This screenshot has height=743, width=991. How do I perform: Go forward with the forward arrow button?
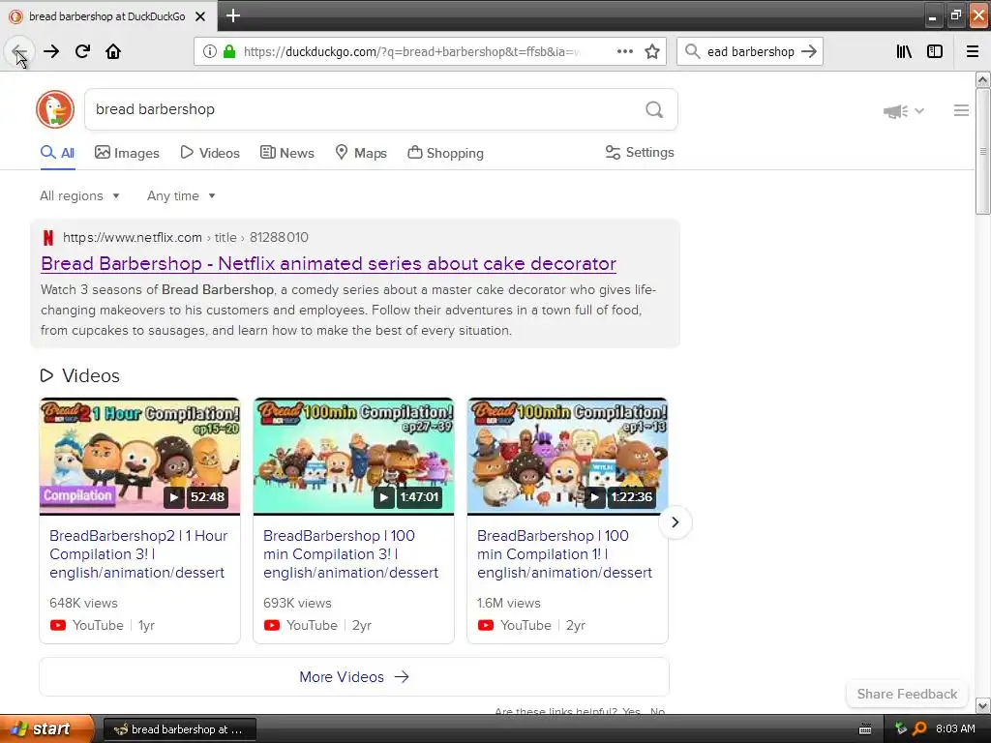pos(51,51)
